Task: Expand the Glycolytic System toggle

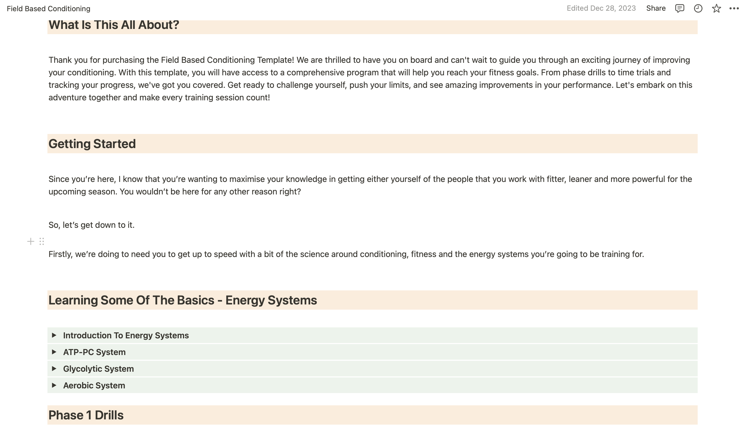Action: (54, 369)
